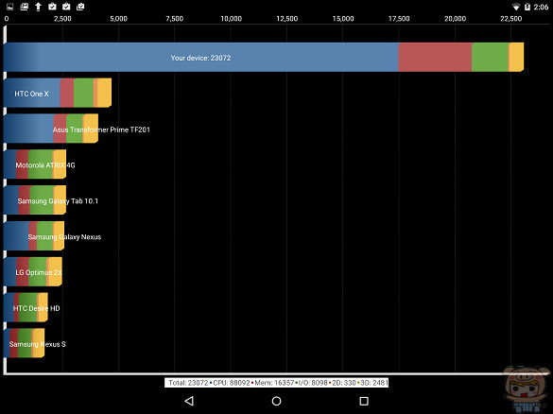Tap 'I/O: 8098' in the score legend
Viewport: 553px width, 414px height.
click(x=313, y=383)
